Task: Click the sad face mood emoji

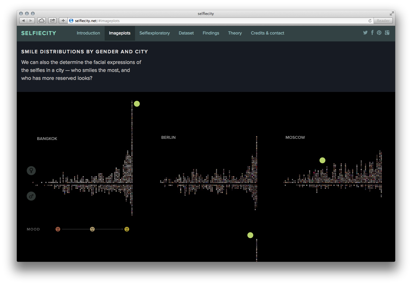Action: (x=58, y=229)
